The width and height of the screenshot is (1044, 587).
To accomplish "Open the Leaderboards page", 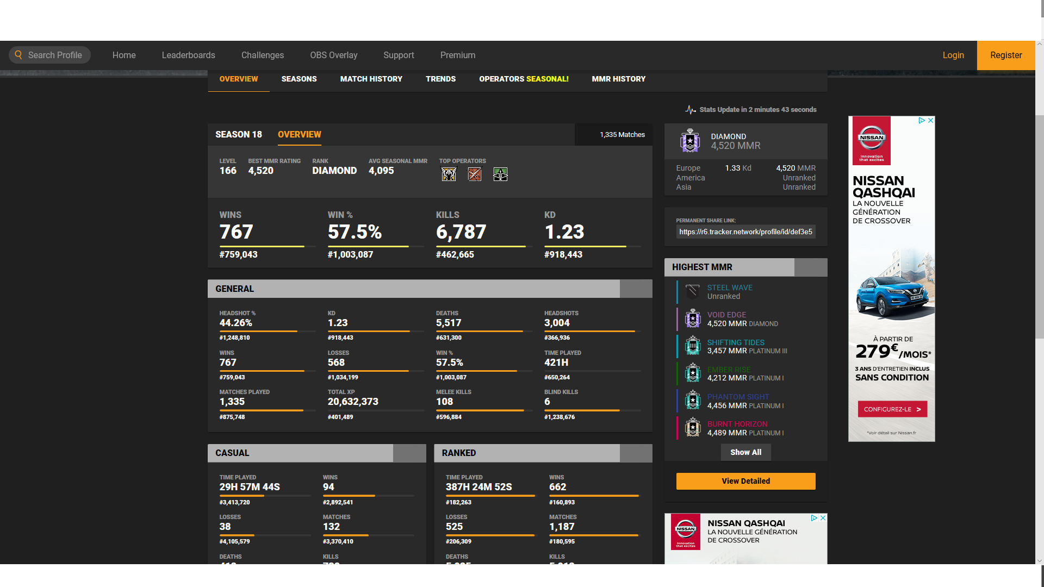I will tap(189, 55).
